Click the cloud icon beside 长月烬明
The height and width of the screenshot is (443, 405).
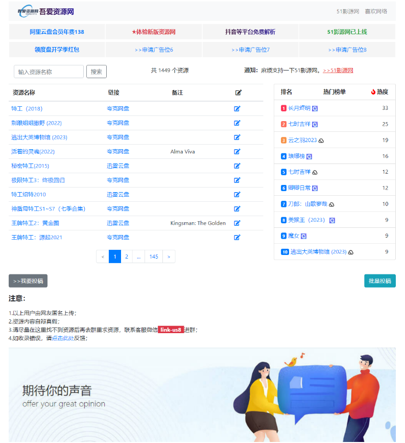tap(315, 108)
